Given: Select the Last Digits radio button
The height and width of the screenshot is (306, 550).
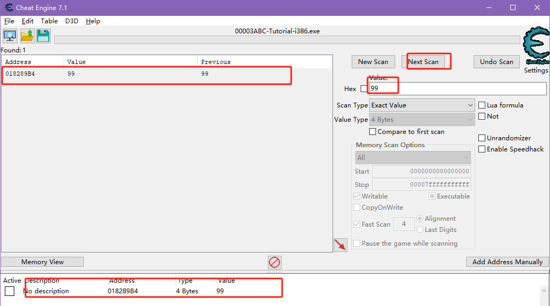Looking at the screenshot, I should [420, 230].
